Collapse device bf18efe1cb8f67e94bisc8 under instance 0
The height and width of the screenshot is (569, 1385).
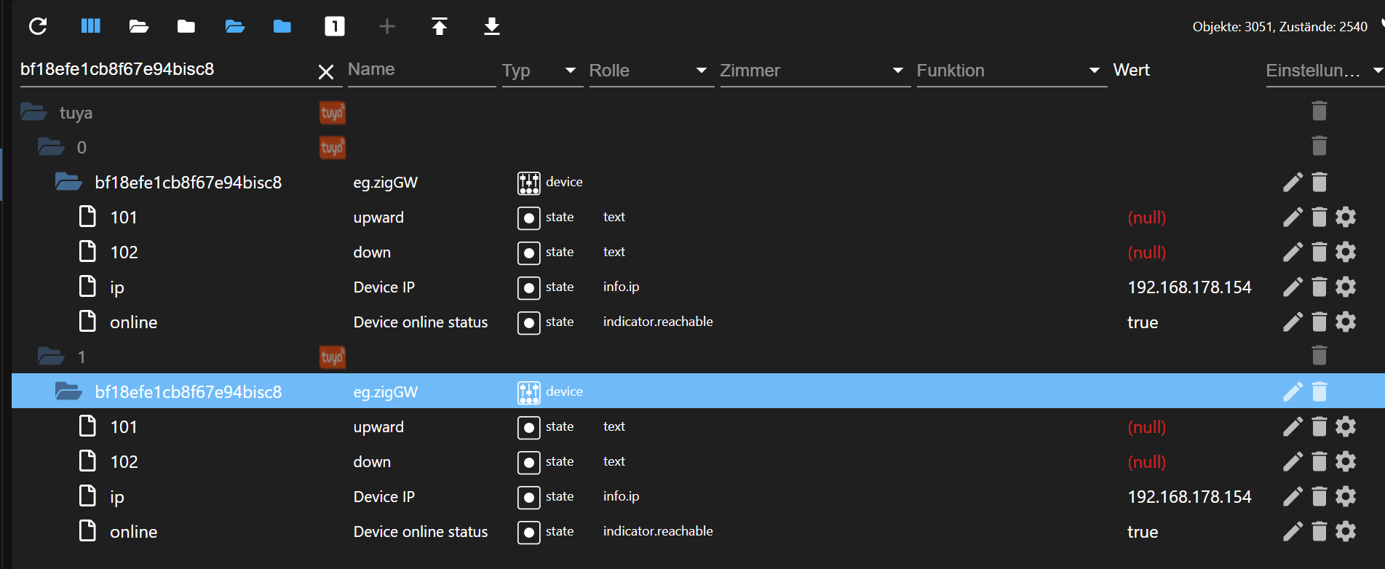coord(68,182)
